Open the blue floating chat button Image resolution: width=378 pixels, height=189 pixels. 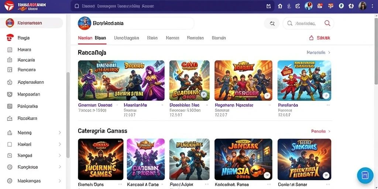pyautogui.click(x=365, y=175)
